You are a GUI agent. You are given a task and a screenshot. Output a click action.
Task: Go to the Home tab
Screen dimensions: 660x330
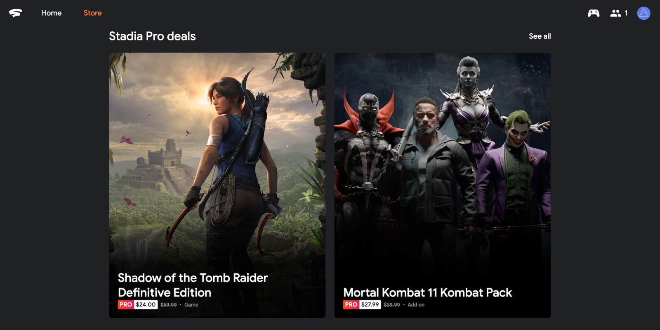(51, 13)
